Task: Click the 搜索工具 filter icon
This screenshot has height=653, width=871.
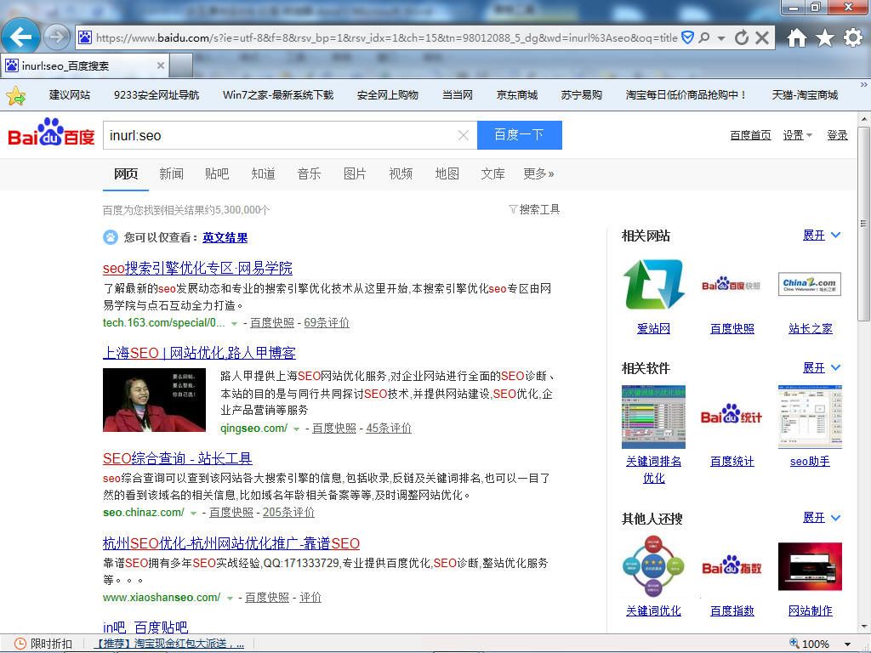Action: (513, 209)
